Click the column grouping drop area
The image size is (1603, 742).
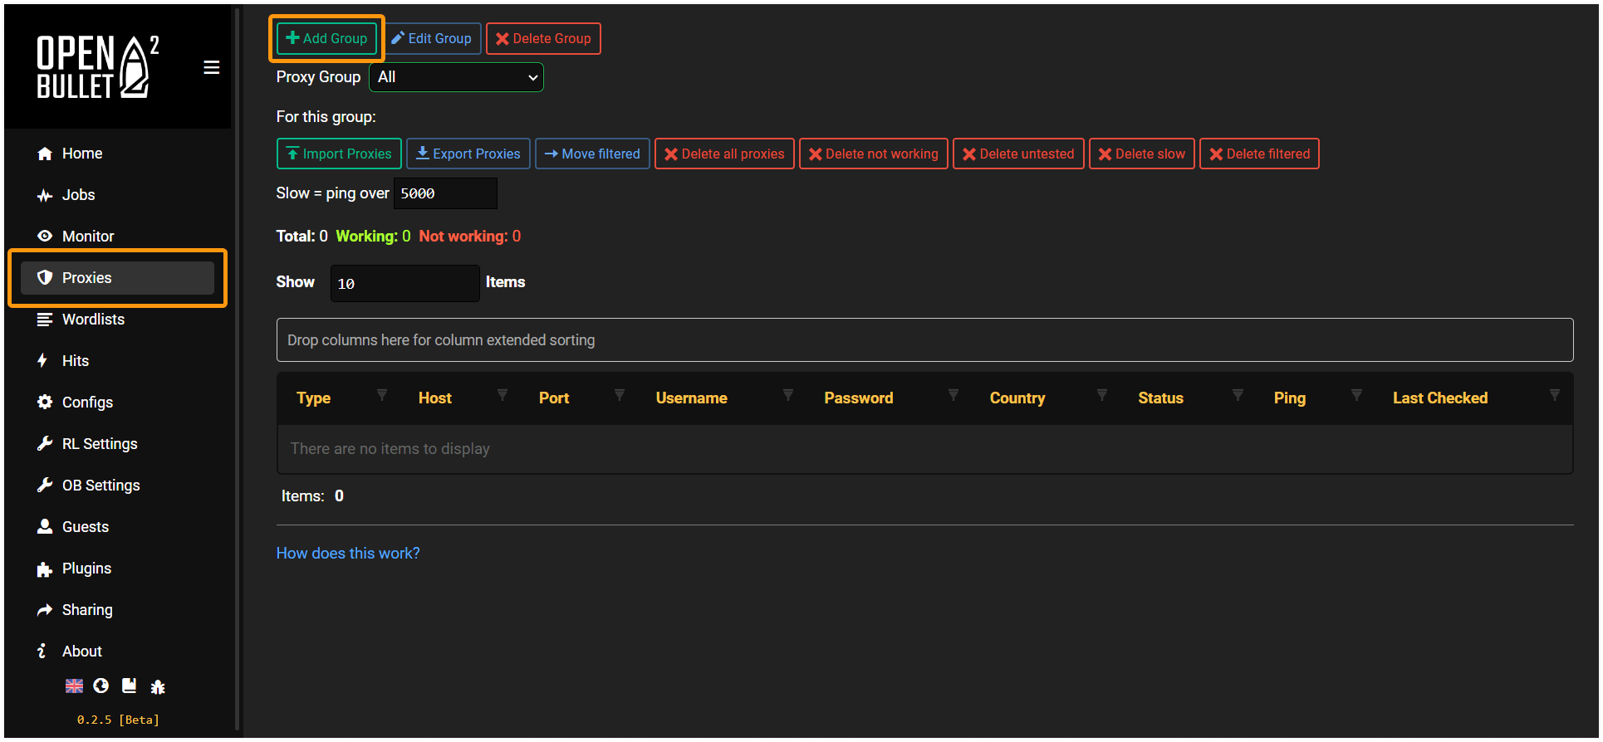point(924,340)
